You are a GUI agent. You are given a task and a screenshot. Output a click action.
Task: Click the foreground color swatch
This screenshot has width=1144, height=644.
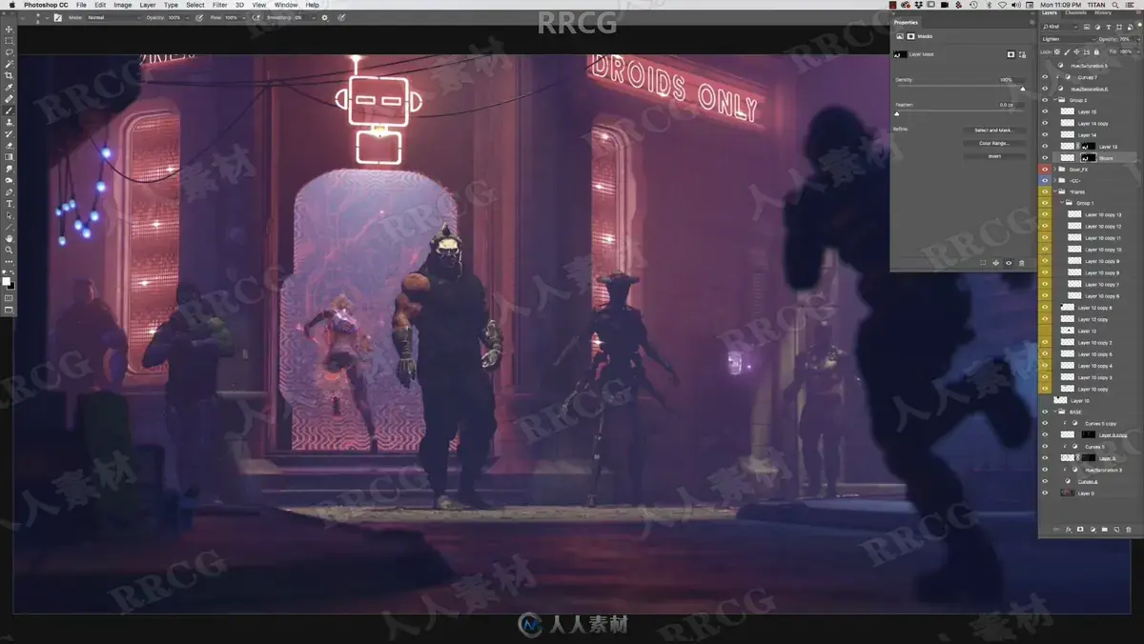click(7, 280)
